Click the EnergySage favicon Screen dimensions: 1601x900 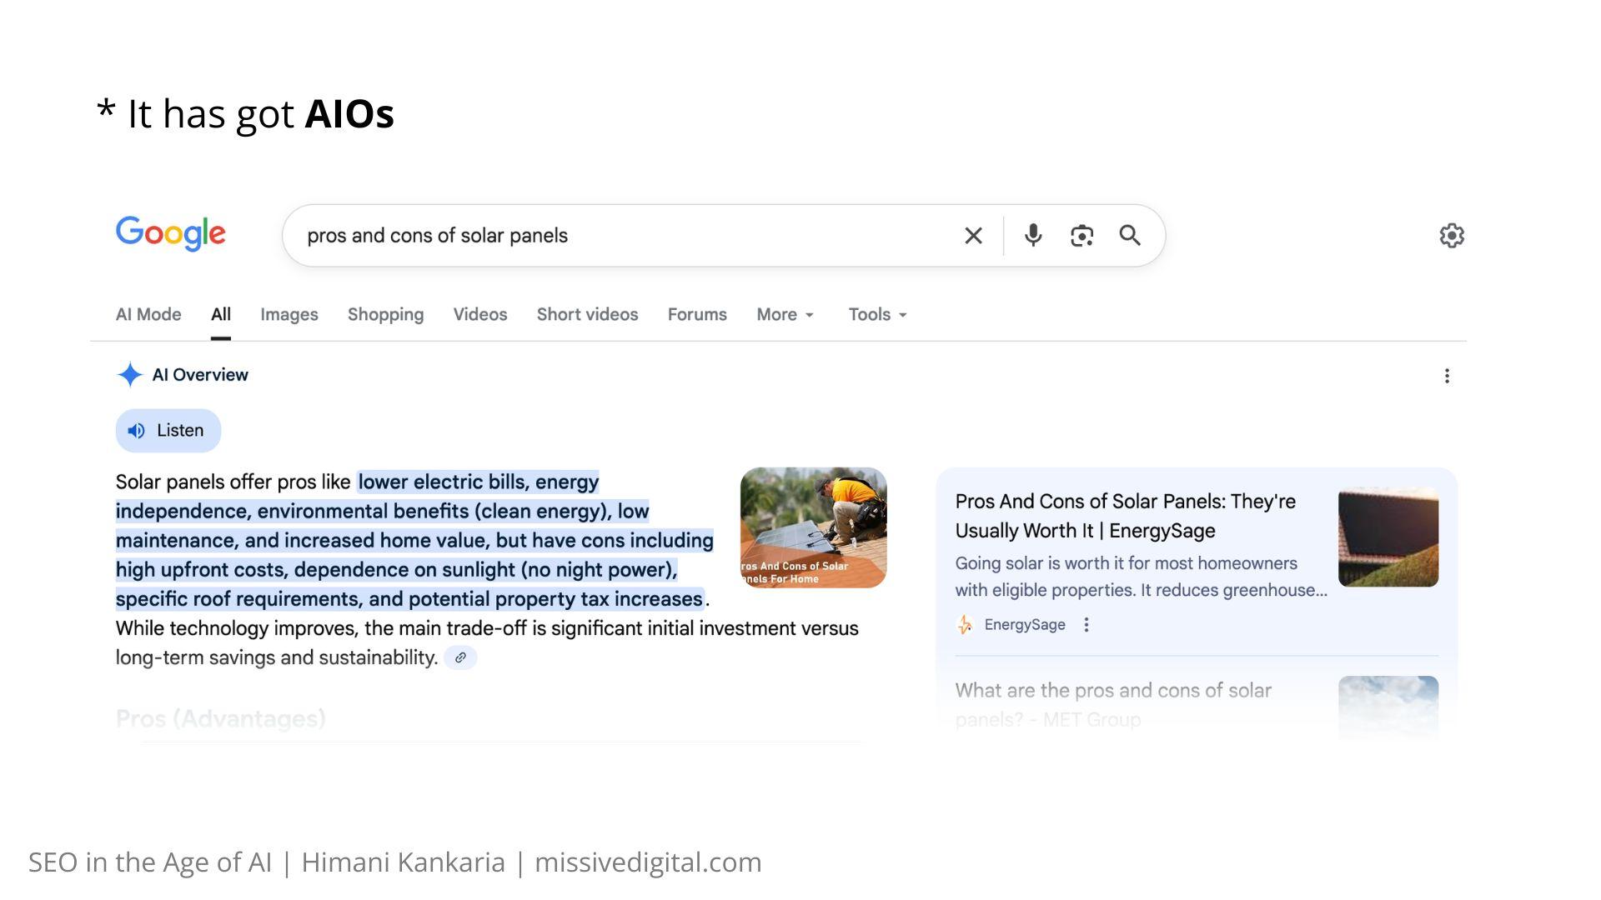coord(965,625)
